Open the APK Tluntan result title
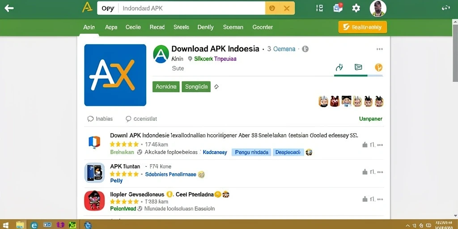 pyautogui.click(x=125, y=166)
